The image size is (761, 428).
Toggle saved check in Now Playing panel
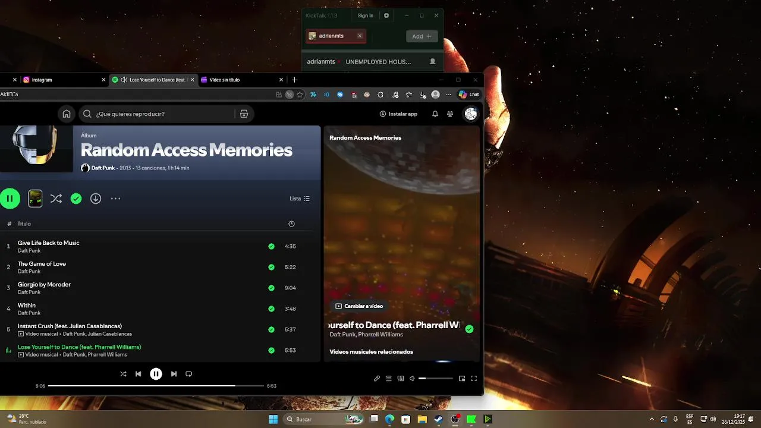(469, 329)
